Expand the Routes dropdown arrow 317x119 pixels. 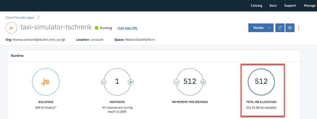point(270,28)
